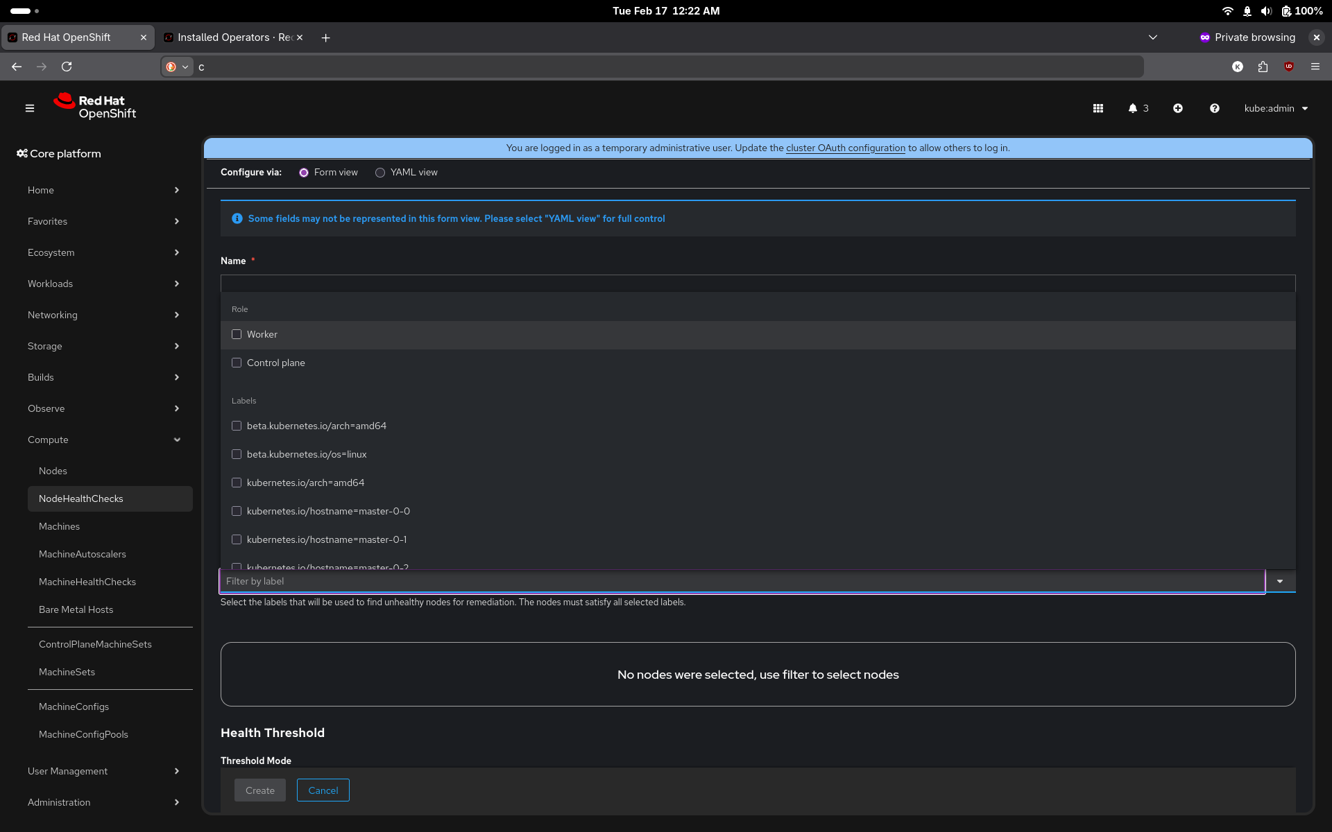Check the Control plane role checkbox
The width and height of the screenshot is (1332, 832).
point(237,363)
